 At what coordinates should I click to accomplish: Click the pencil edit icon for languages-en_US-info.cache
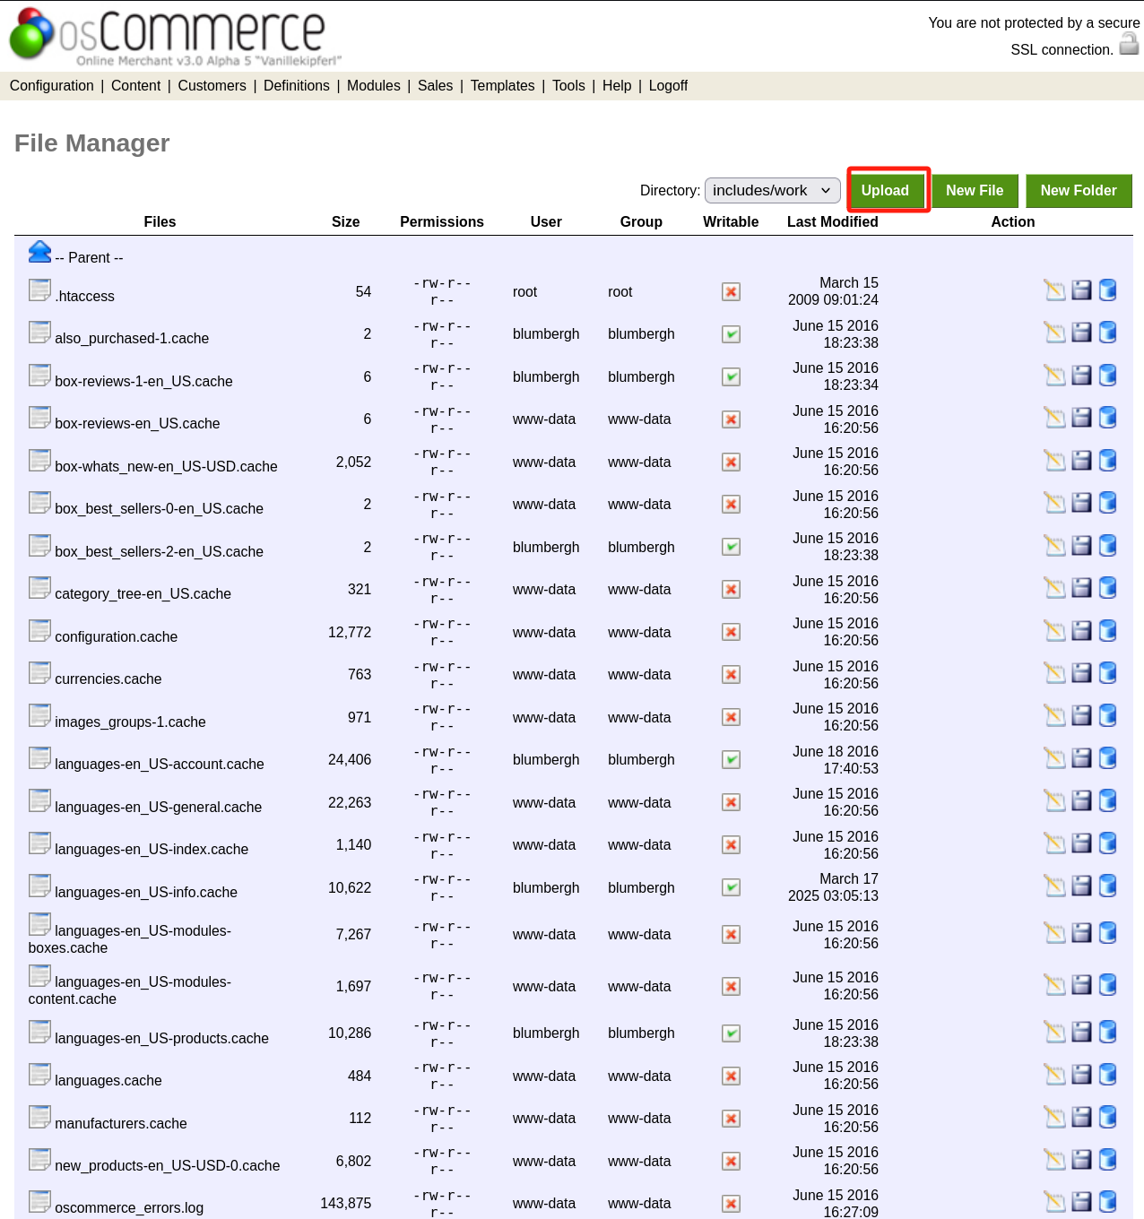[x=1055, y=886]
